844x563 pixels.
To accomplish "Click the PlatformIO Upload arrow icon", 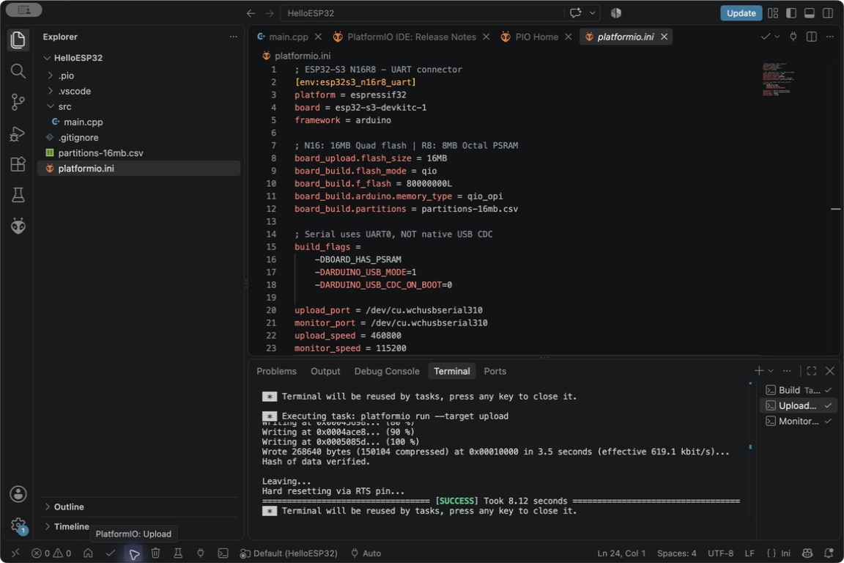I will [134, 553].
